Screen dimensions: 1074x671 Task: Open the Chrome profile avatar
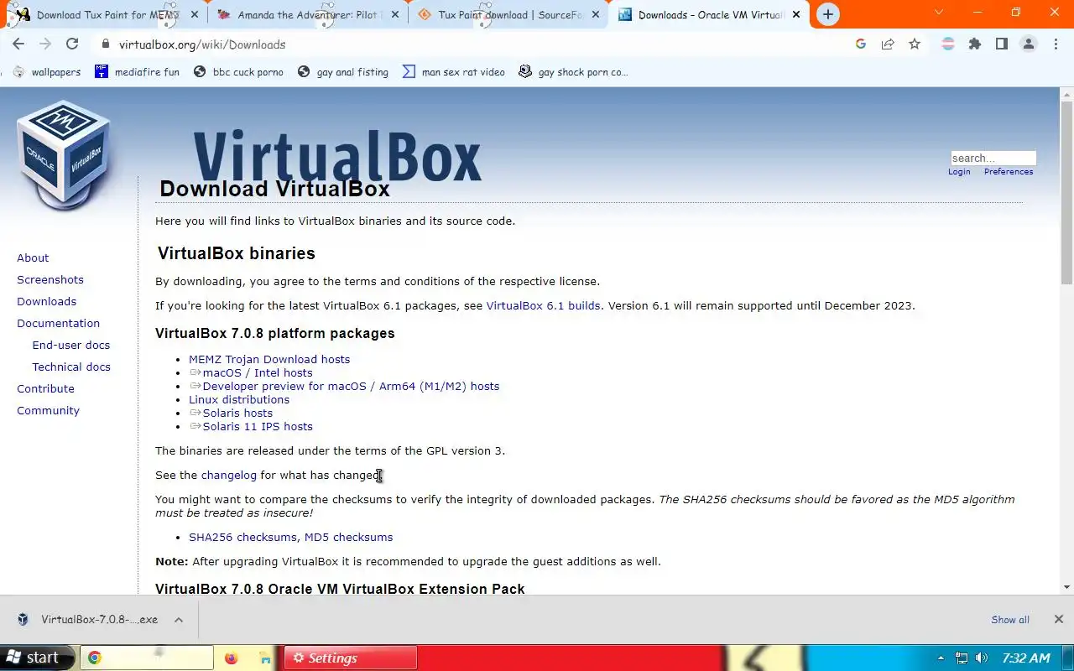(1029, 44)
